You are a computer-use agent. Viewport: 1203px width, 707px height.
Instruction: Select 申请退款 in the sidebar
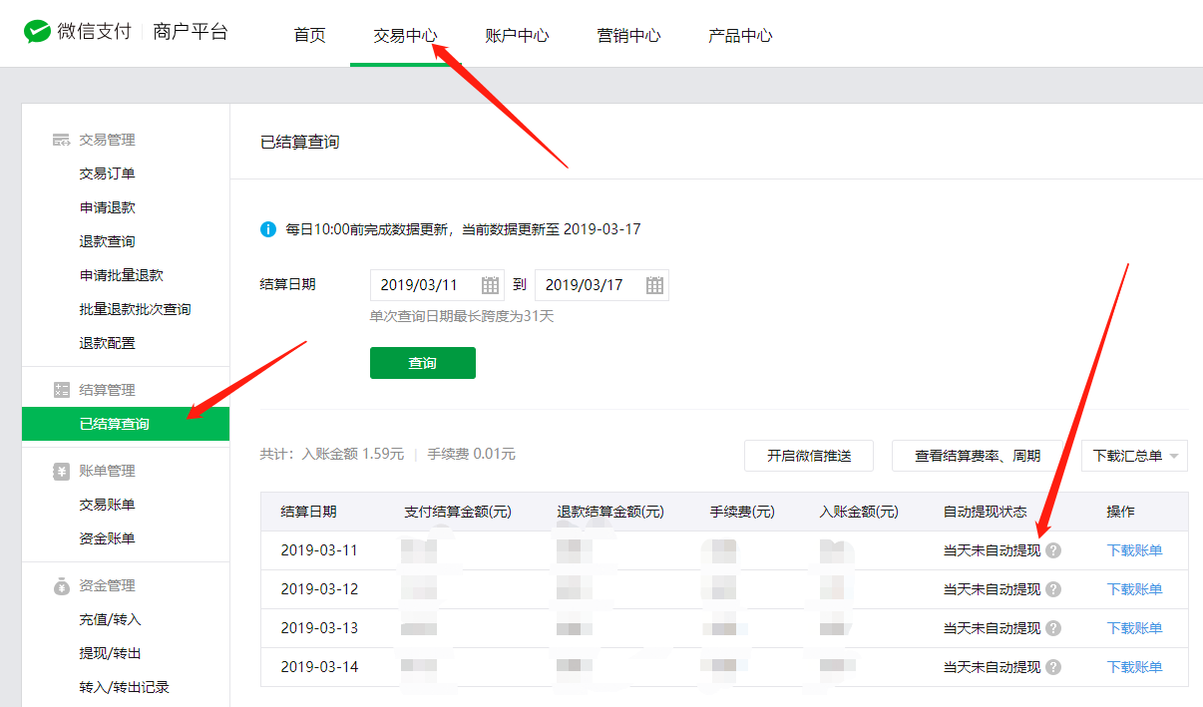tap(108, 207)
